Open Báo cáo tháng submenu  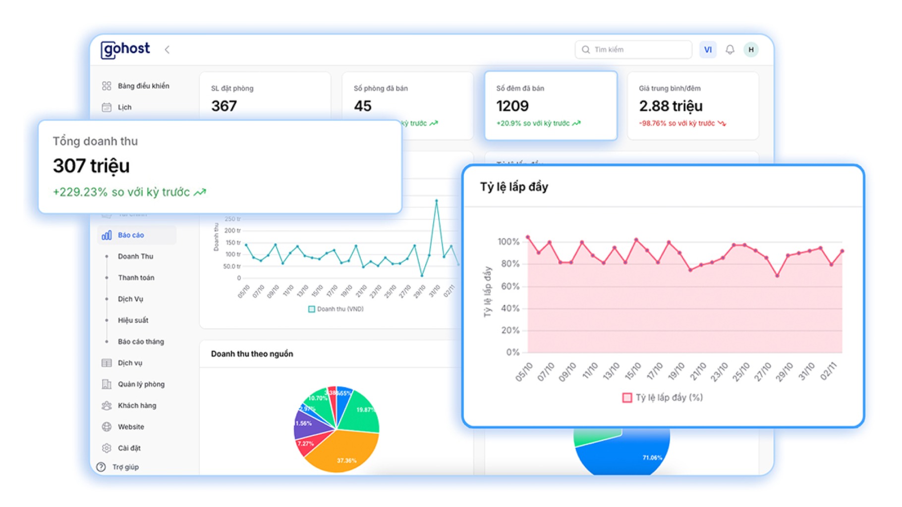tap(141, 342)
